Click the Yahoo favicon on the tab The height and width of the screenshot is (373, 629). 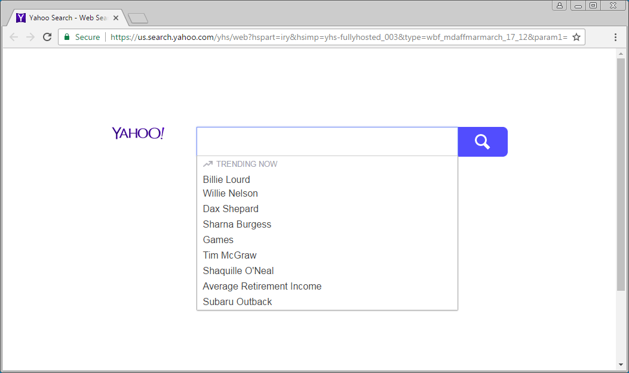point(21,18)
